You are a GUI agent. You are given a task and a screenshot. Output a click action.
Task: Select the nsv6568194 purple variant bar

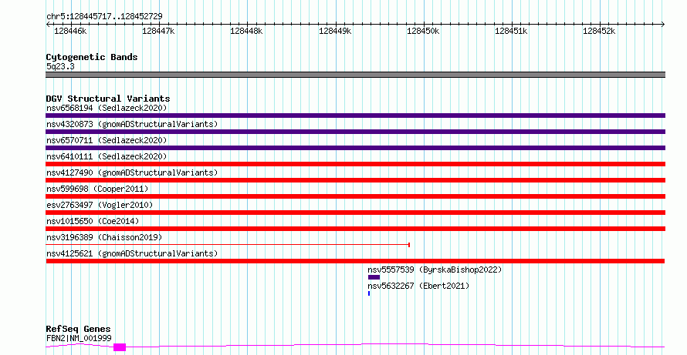(x=355, y=116)
